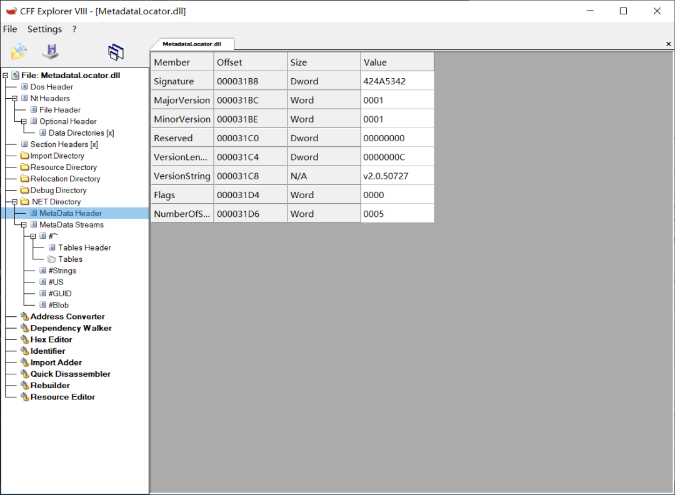Viewport: 675px width, 495px height.
Task: Open the Settings menu
Action: pos(45,29)
